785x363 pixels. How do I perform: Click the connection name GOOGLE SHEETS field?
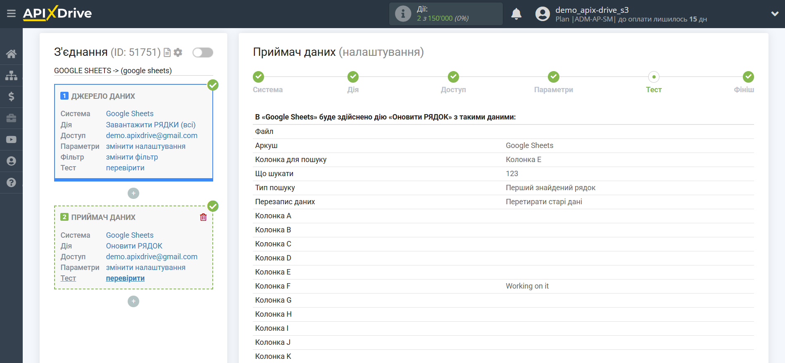pyautogui.click(x=133, y=71)
